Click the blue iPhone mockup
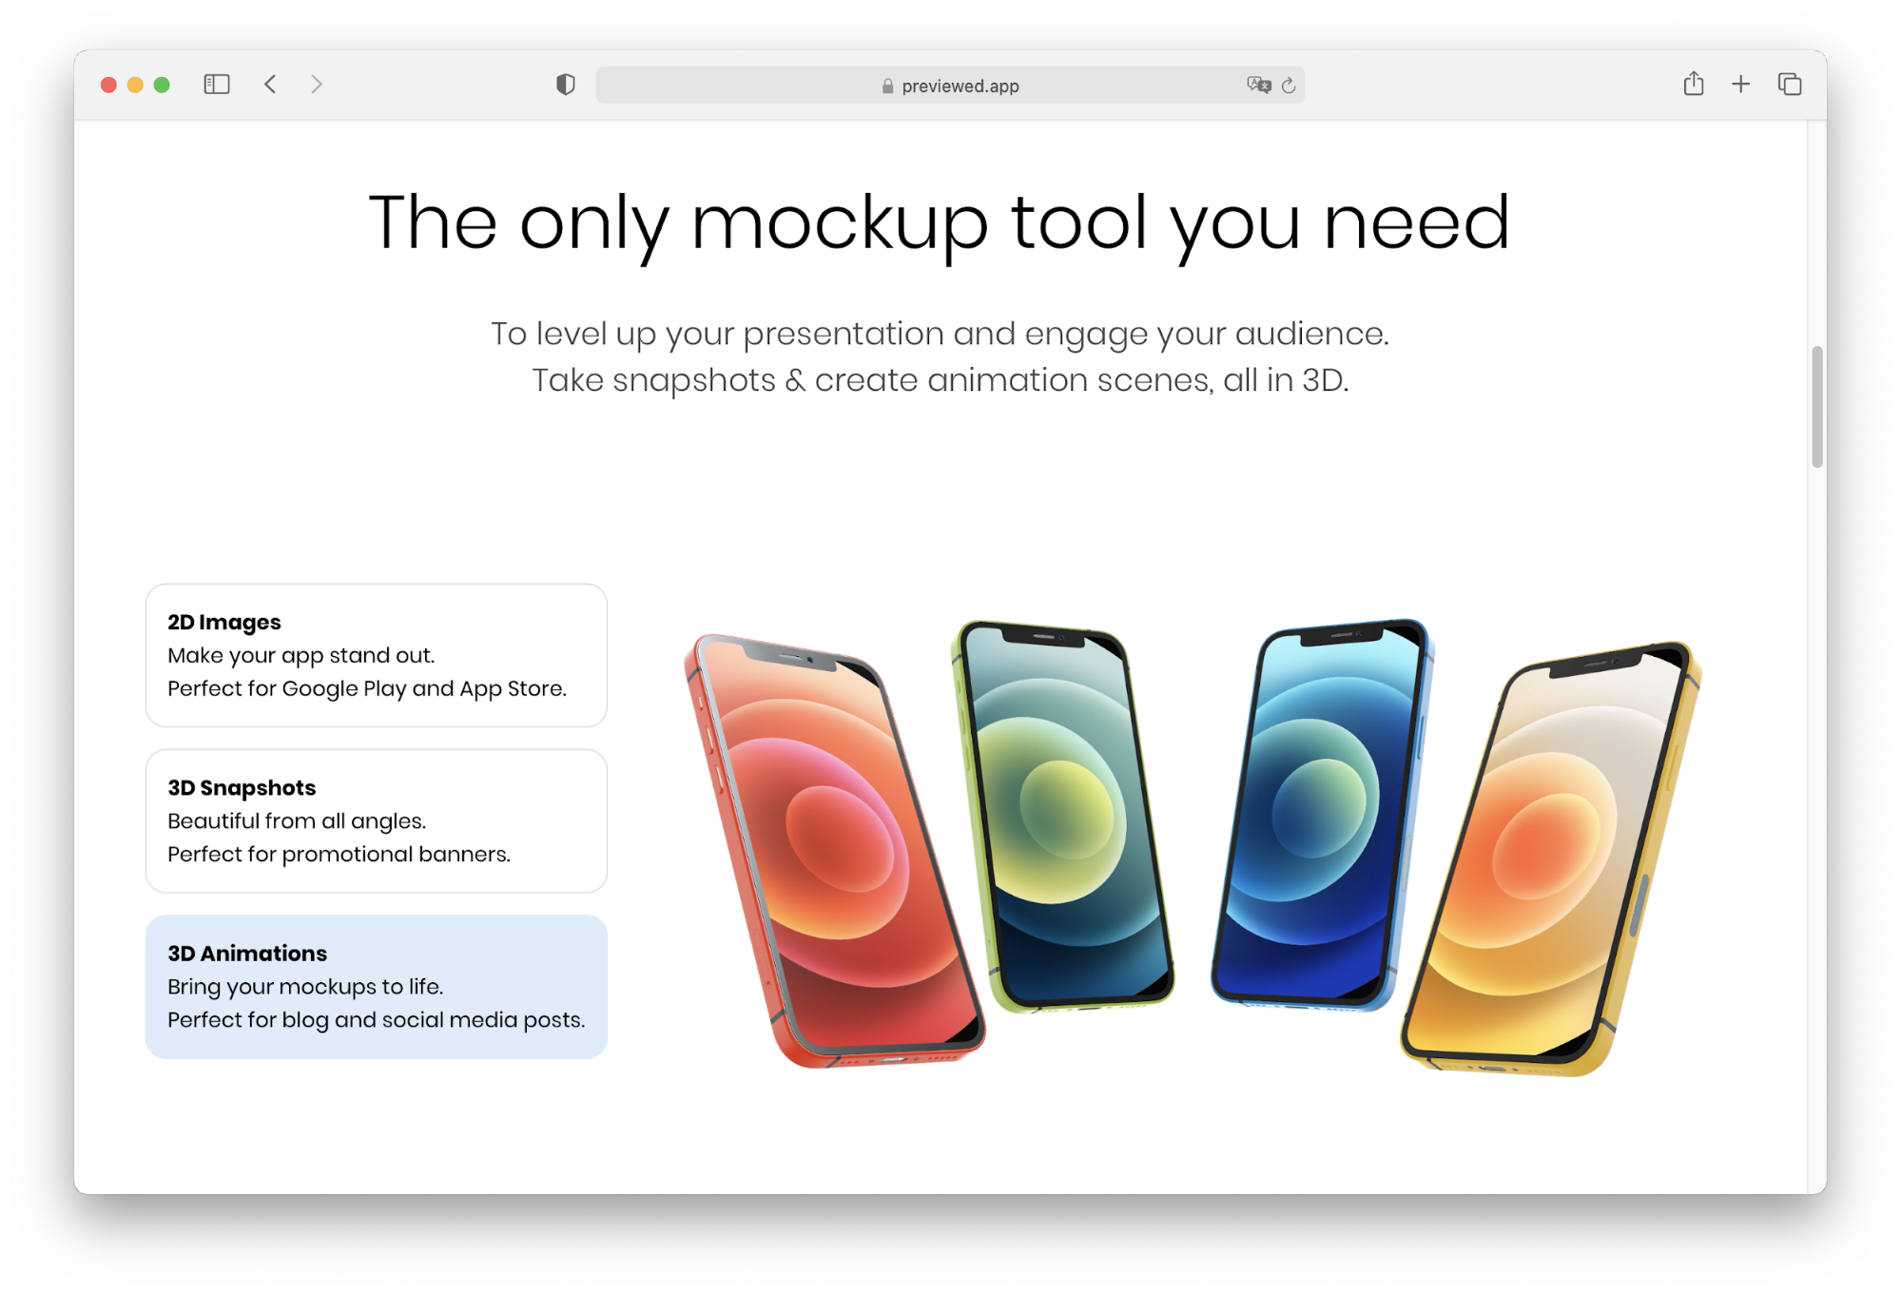1901x1293 pixels. coord(1322,816)
